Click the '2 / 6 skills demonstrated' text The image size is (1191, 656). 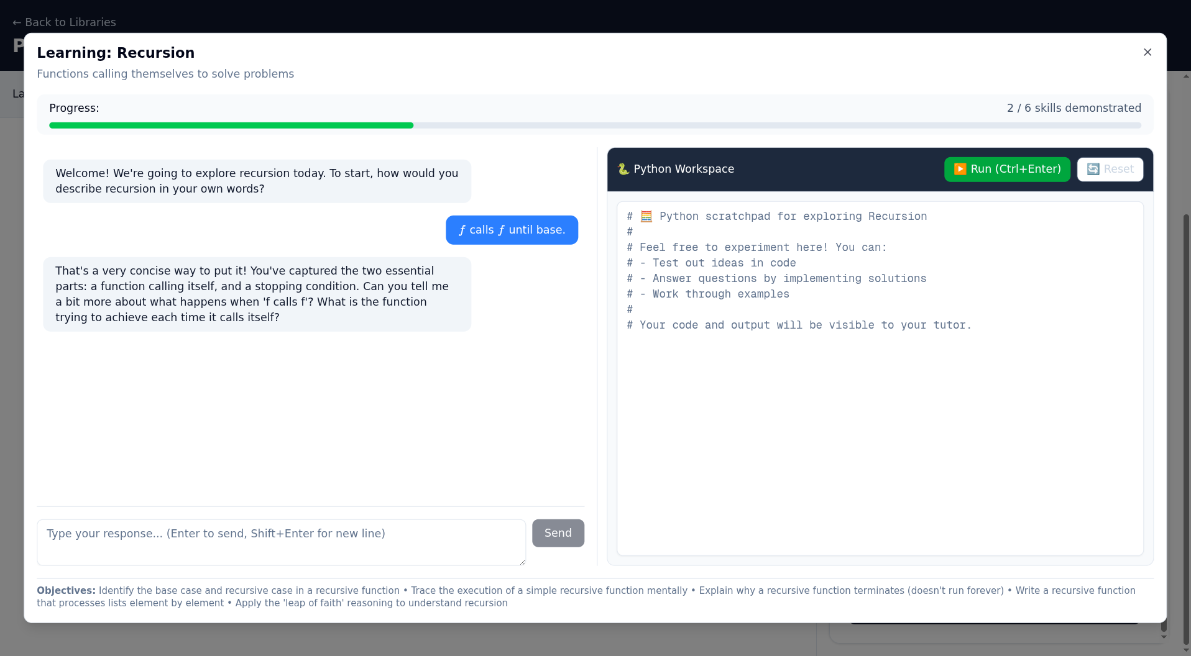pyautogui.click(x=1074, y=108)
